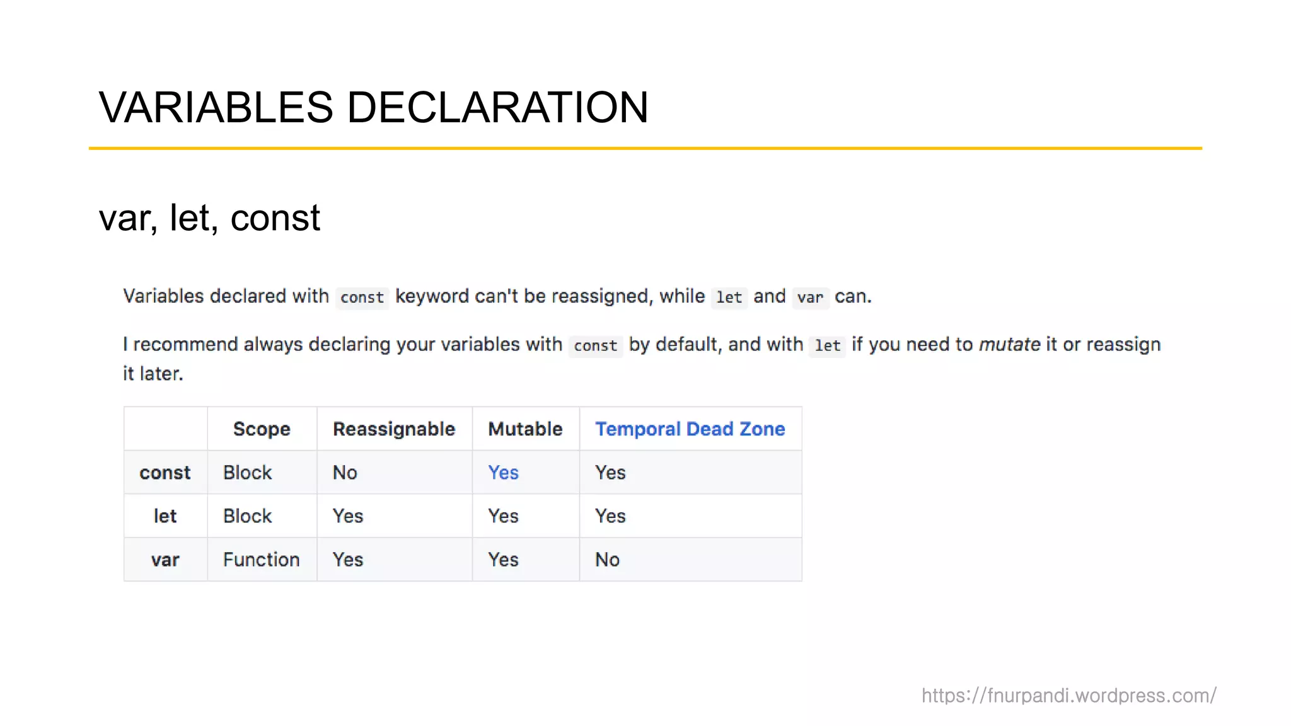Click the Function scope cell
Viewport: 1291px width, 726px height.
click(261, 560)
